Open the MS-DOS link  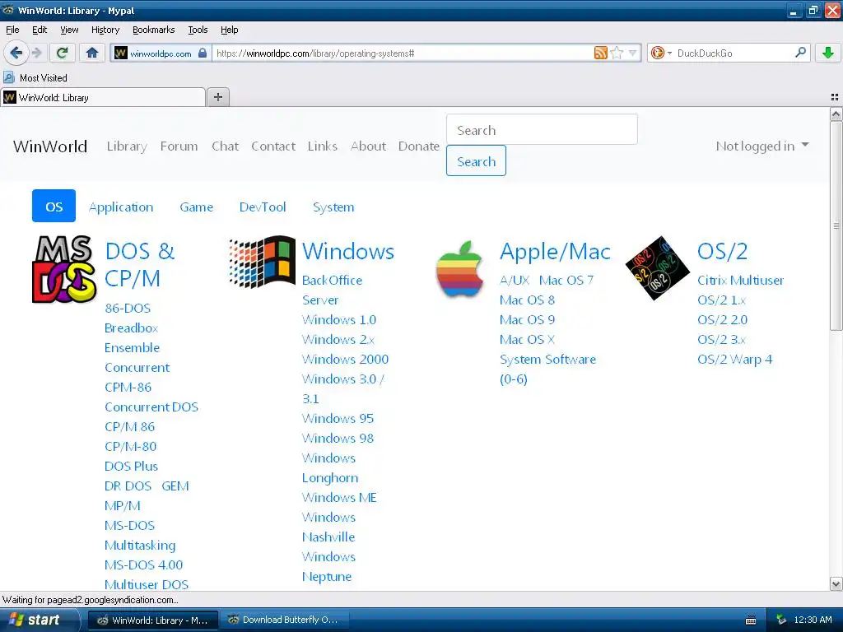129,525
